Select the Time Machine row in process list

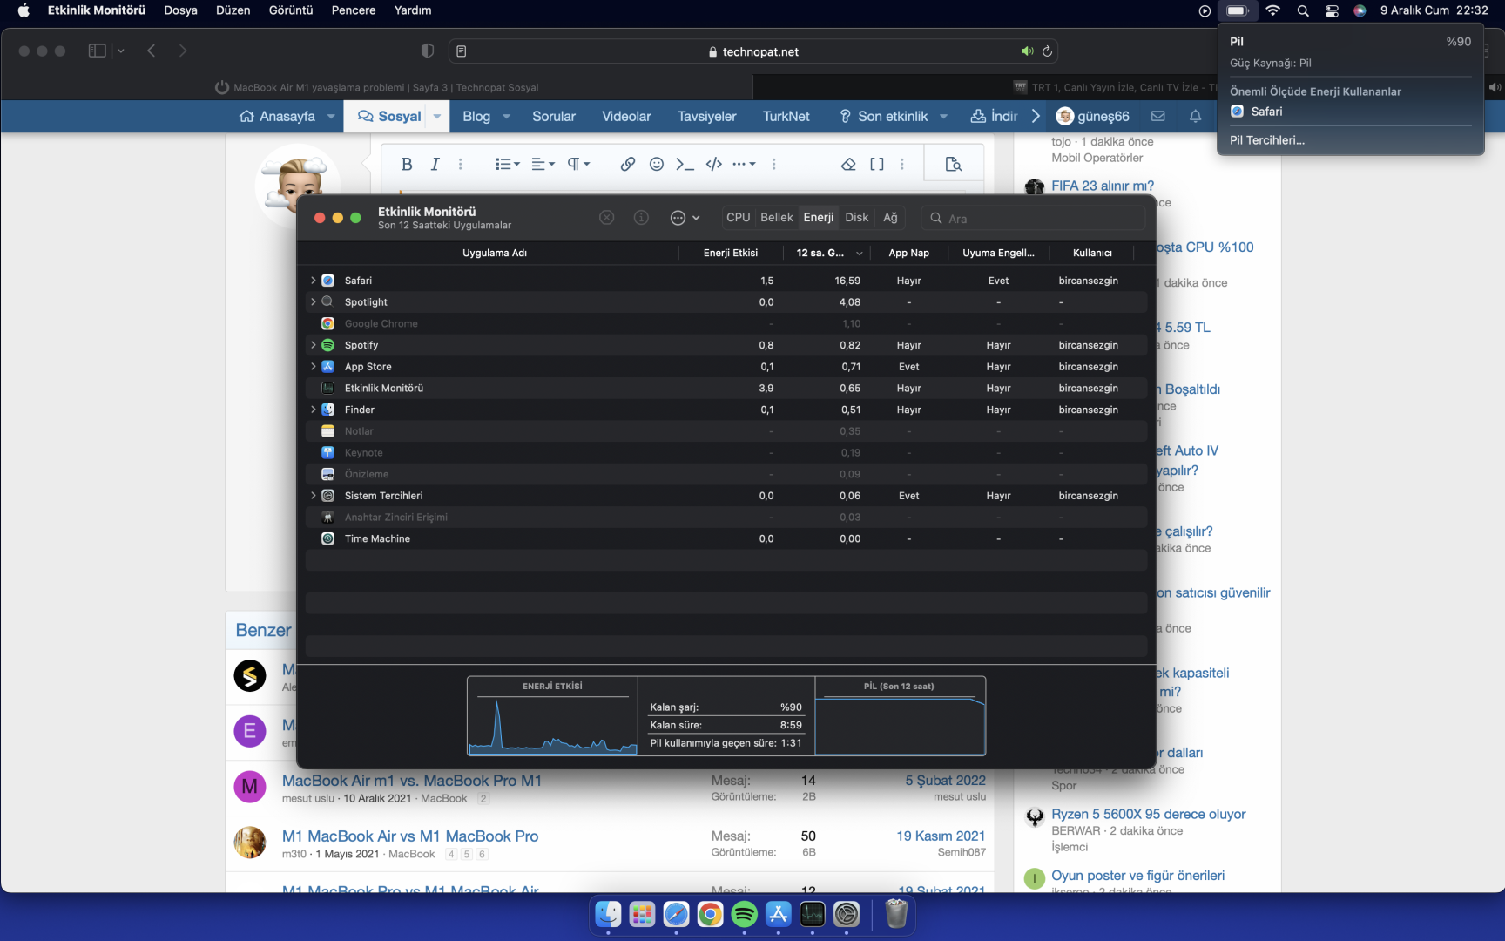(726, 538)
